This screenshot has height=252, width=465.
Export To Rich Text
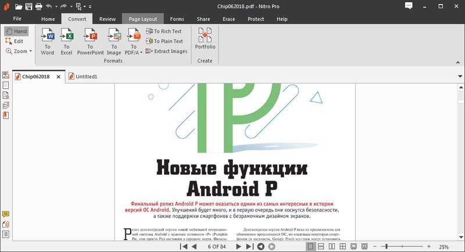coord(164,31)
